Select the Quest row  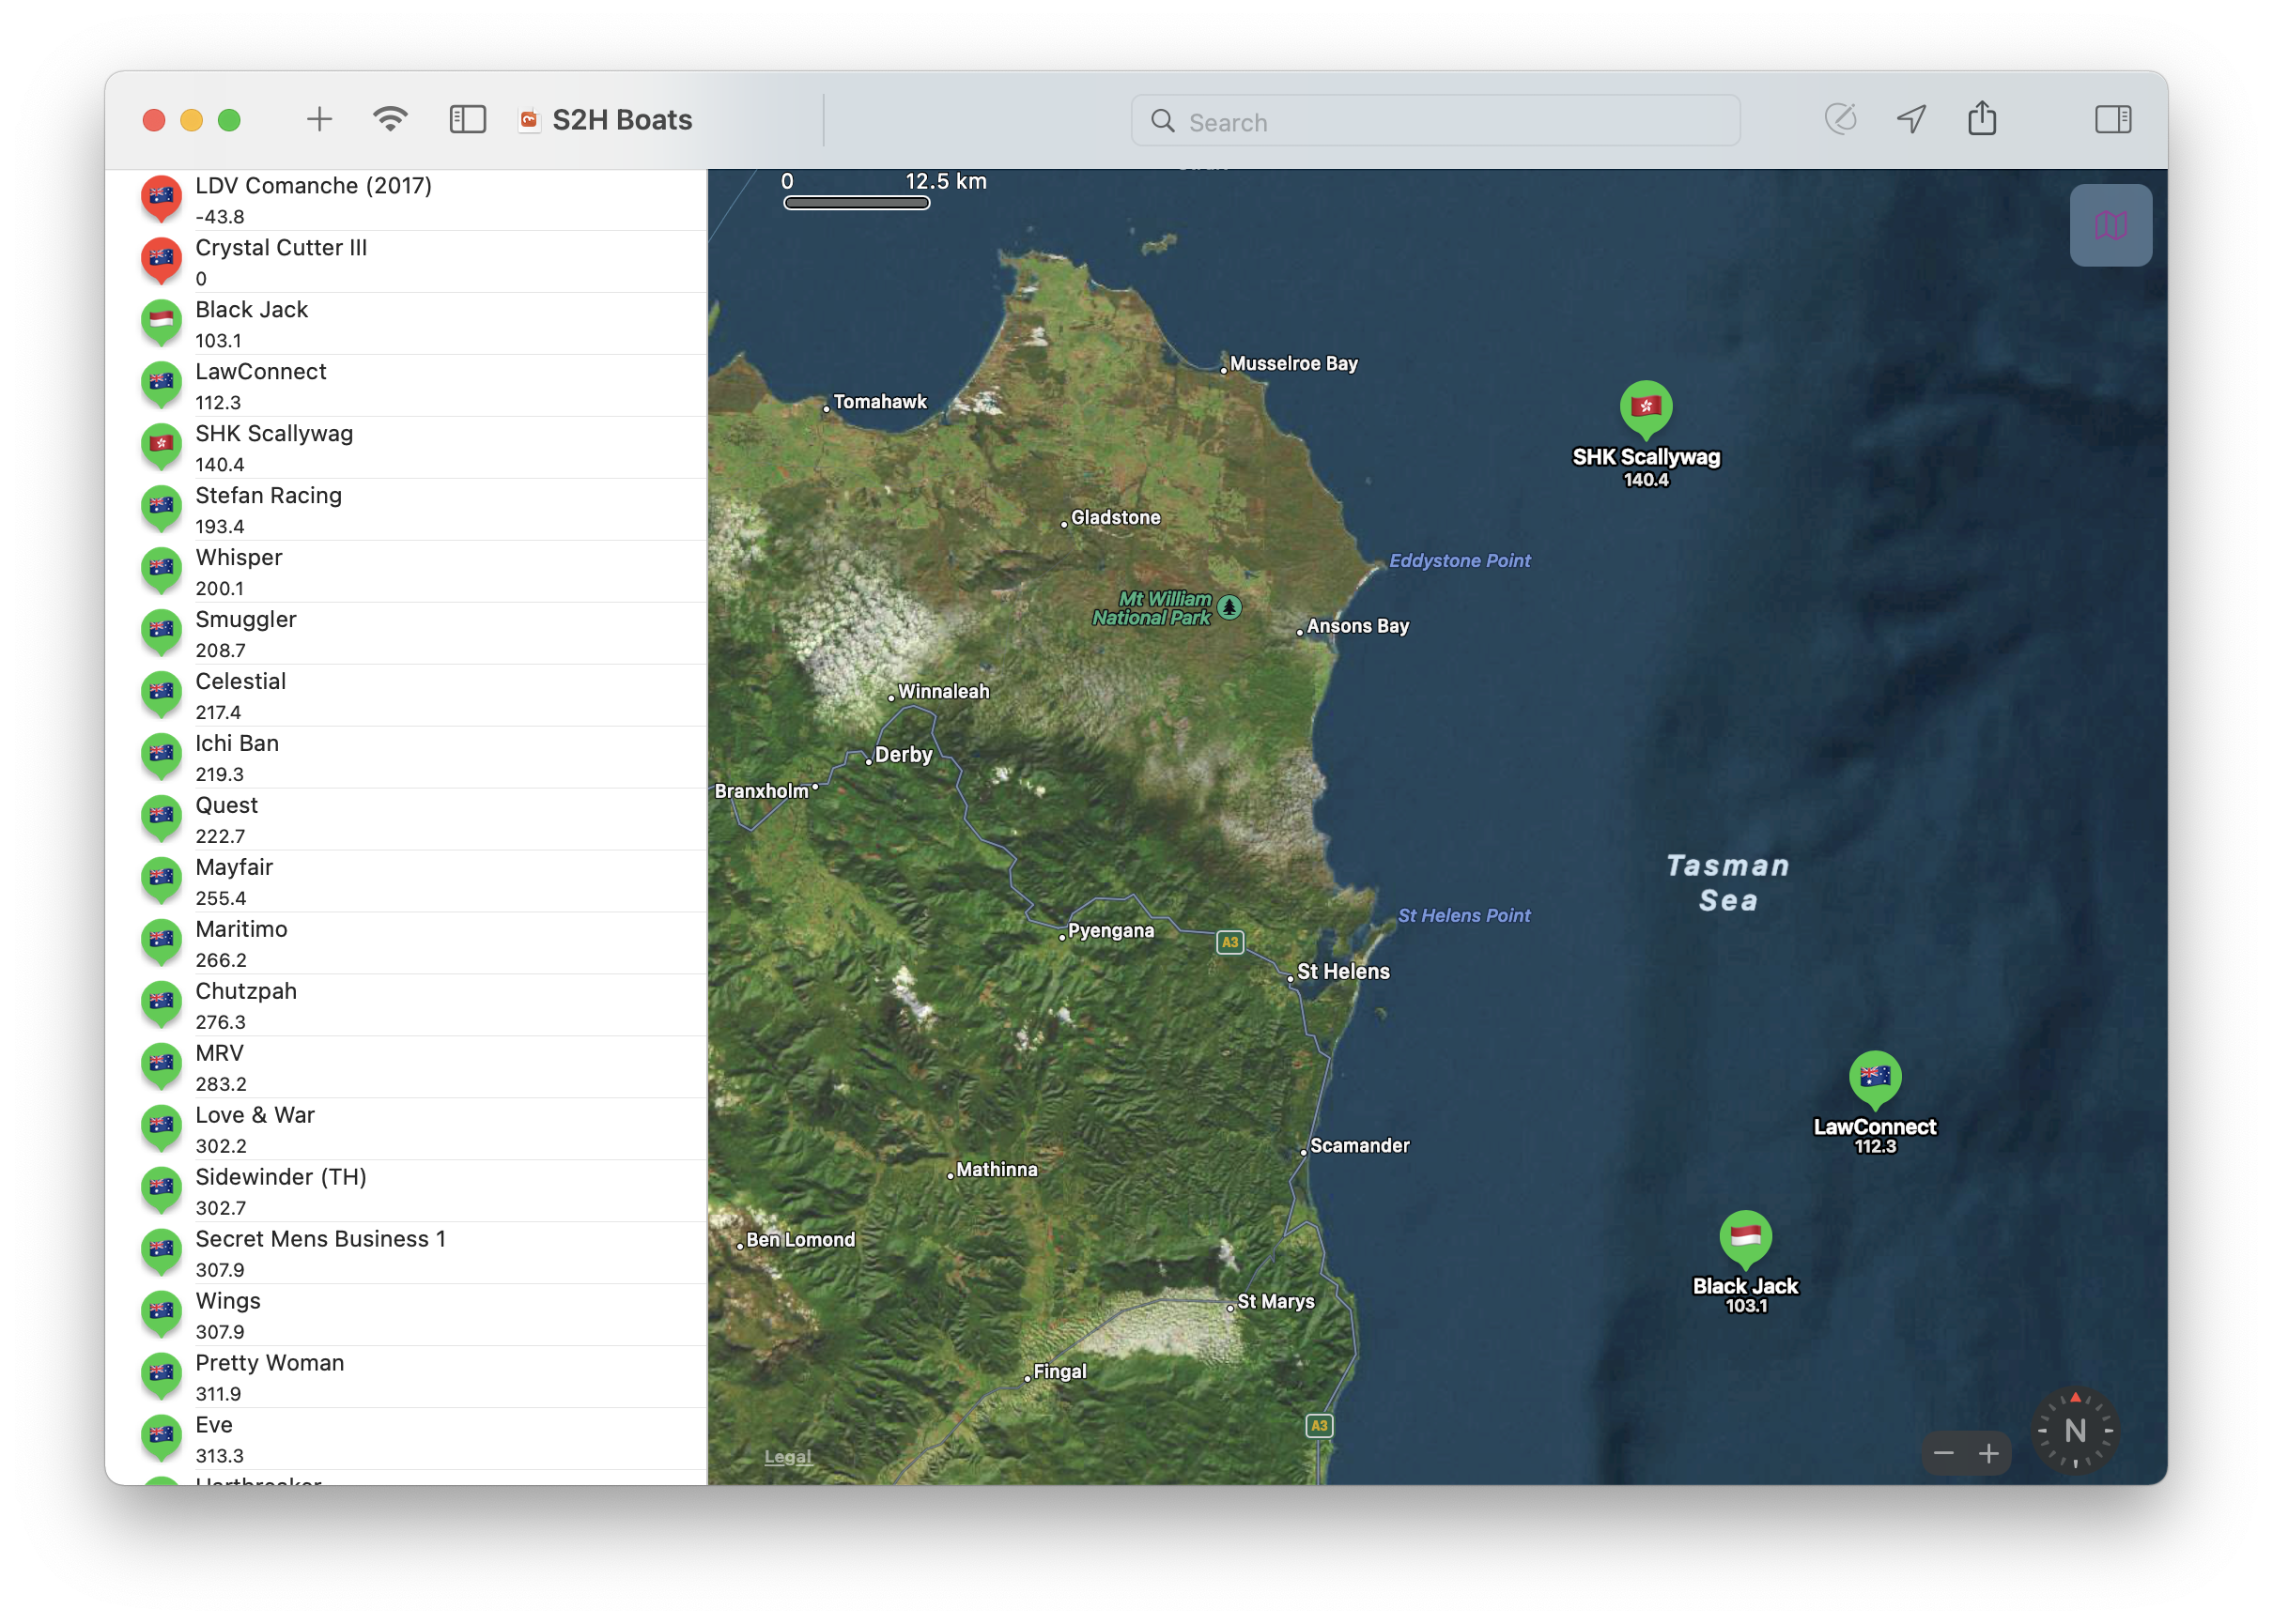pyautogui.click(x=406, y=819)
